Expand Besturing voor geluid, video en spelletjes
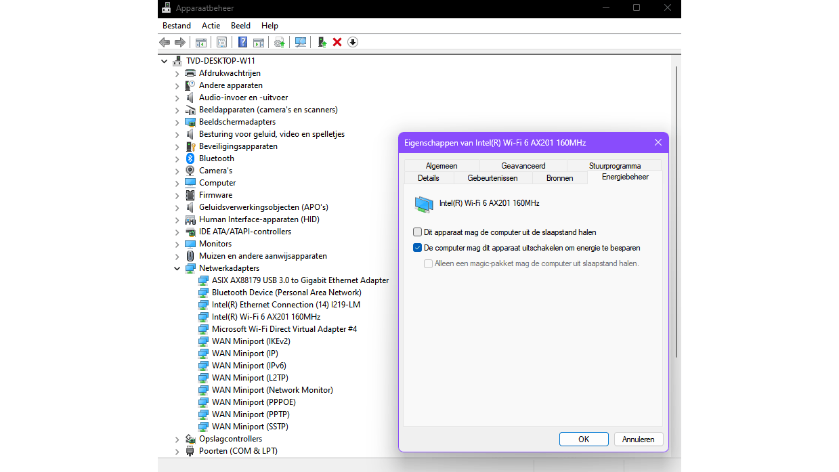This screenshot has width=839, height=472. (177, 135)
